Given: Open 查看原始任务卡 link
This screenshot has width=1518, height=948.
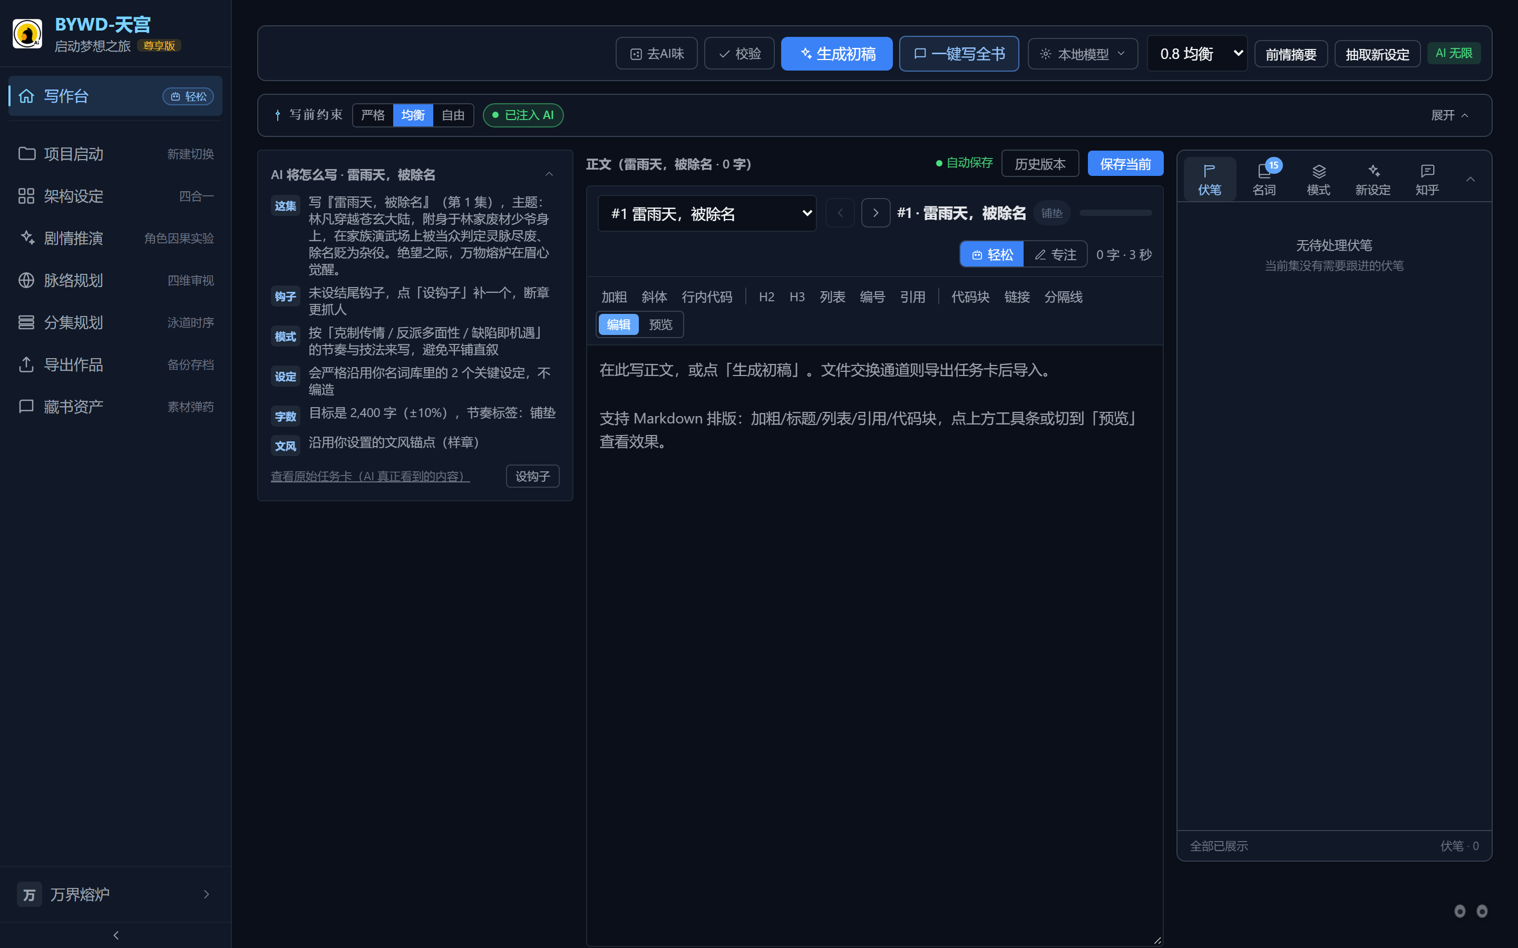Looking at the screenshot, I should (370, 477).
